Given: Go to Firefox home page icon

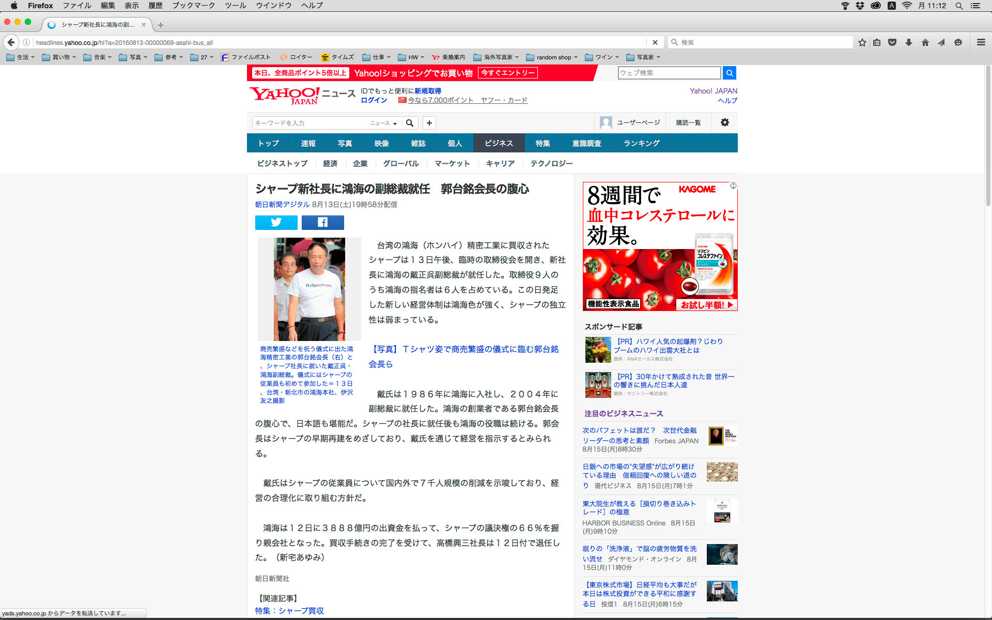Looking at the screenshot, I should [x=925, y=42].
